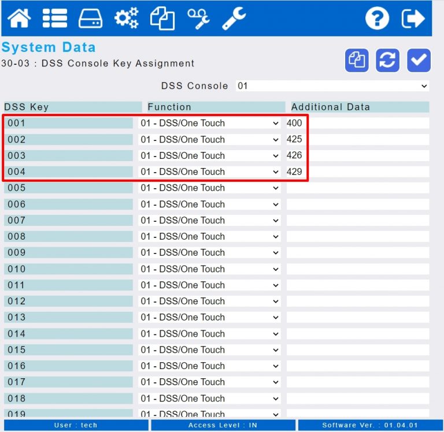Image resolution: width=444 pixels, height=432 pixels.
Task: Open the gears settings icon
Action: click(126, 18)
